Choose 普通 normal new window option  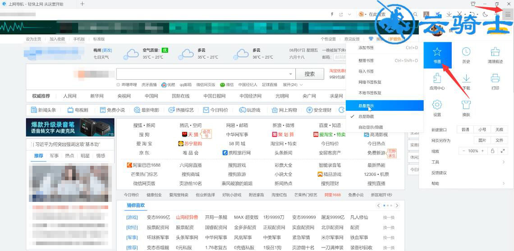click(x=465, y=129)
